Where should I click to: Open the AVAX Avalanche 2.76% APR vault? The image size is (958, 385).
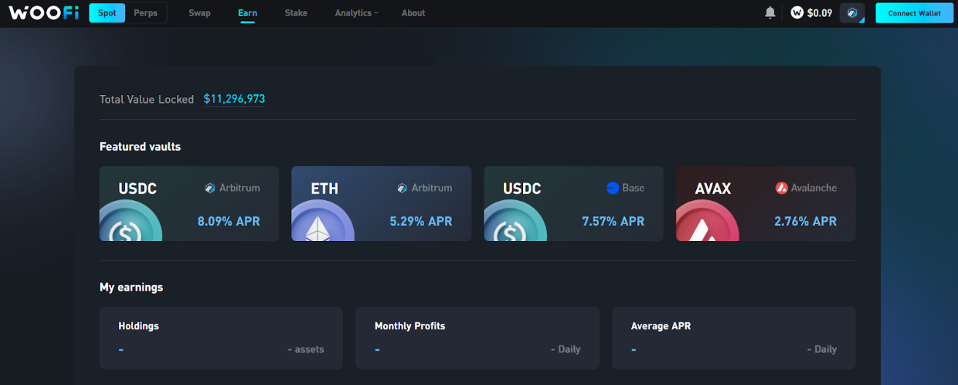(x=766, y=203)
